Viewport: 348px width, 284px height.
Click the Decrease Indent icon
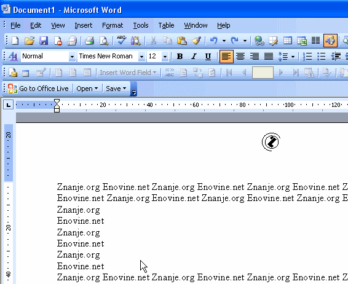pyautogui.click(x=336, y=57)
